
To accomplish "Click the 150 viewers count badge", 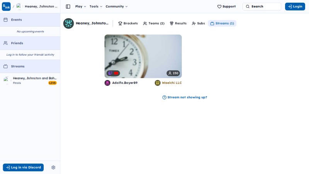I will [173, 73].
